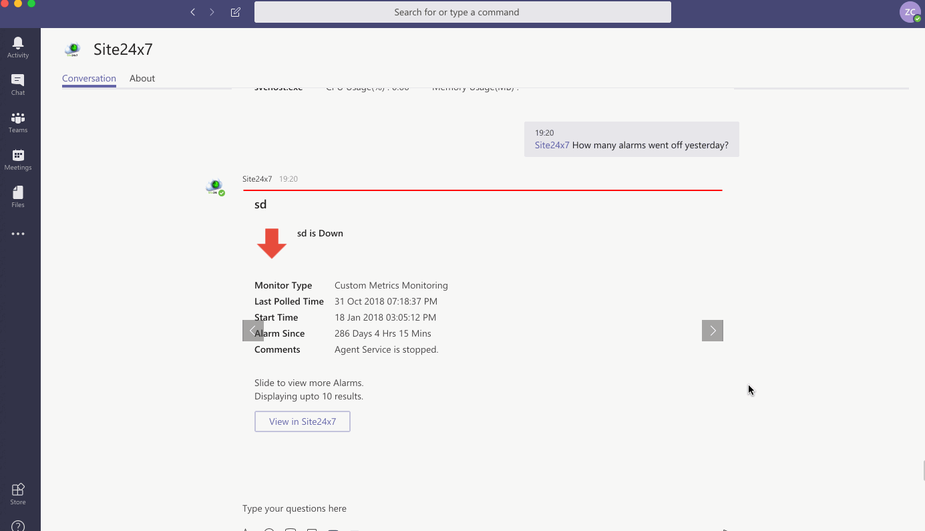The image size is (925, 531).
Task: Click the 'Last Polled Time' label
Action: [x=289, y=301]
